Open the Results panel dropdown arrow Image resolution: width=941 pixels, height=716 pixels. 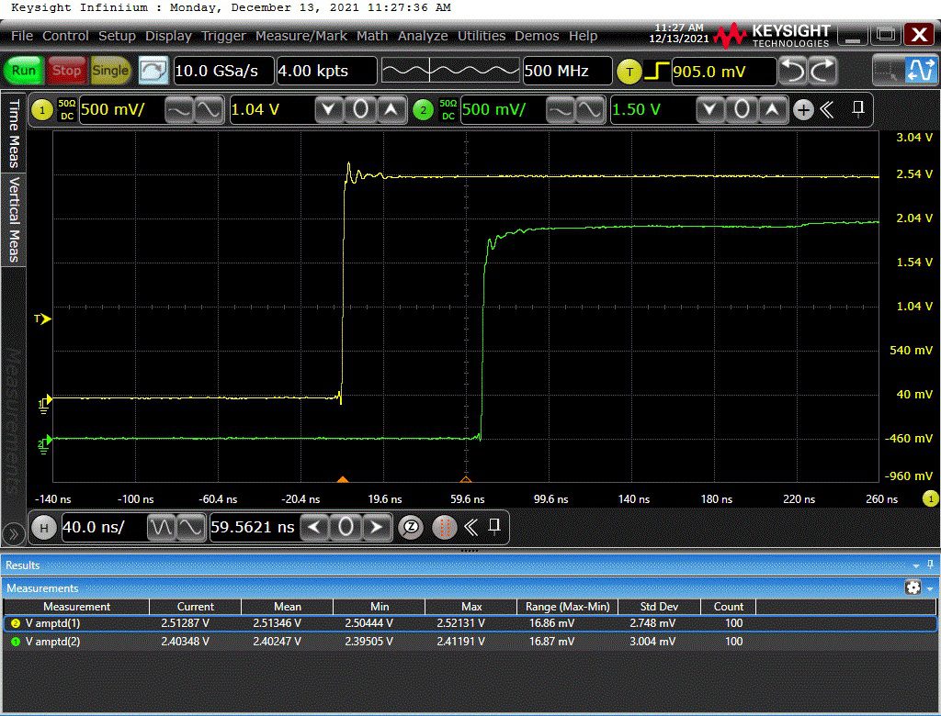[x=916, y=565]
